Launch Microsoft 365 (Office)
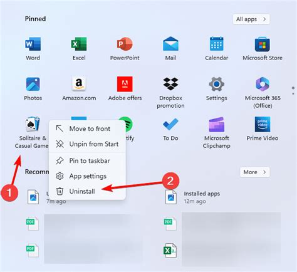 point(263,93)
